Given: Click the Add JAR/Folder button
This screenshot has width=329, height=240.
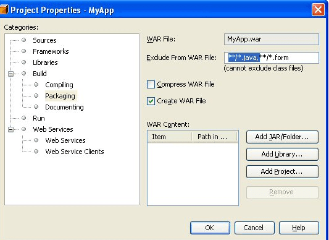Looking at the screenshot, I should point(282,137).
